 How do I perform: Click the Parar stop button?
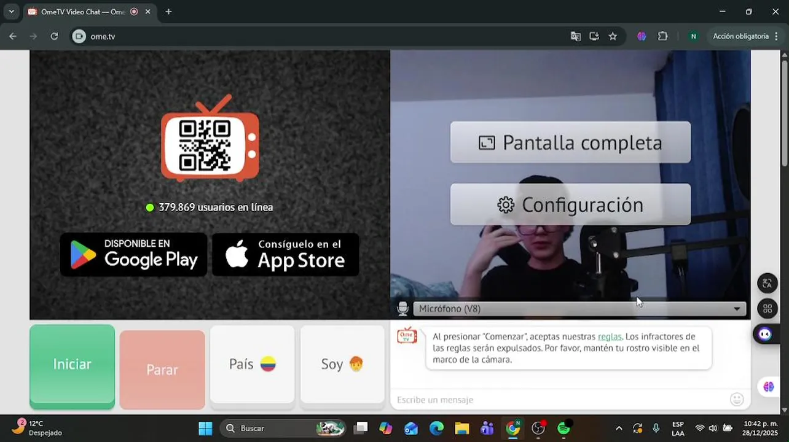click(162, 370)
